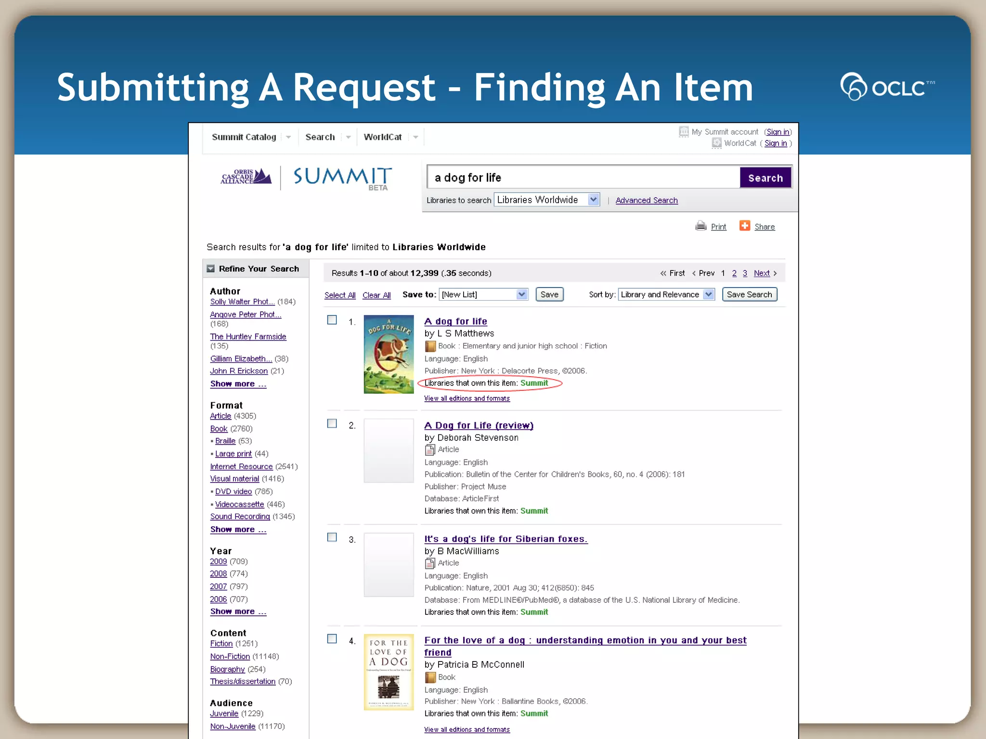Filter by author John R Erickson
The image size is (986, 739).
tap(239, 371)
